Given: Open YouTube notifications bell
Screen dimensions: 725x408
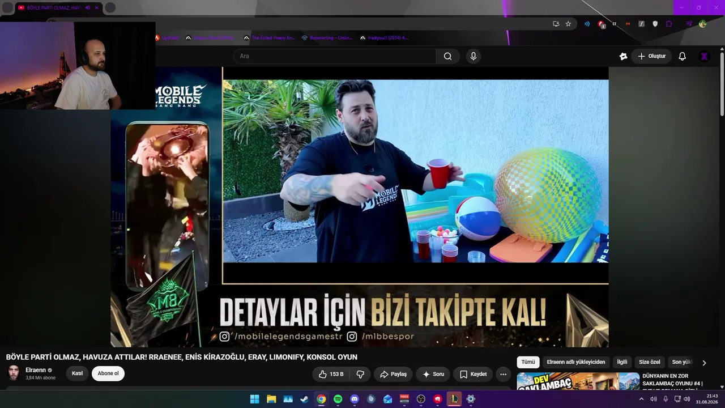Looking at the screenshot, I should coord(683,56).
